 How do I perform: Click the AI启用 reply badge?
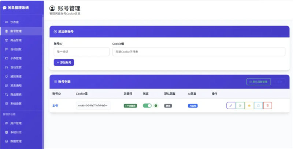point(193,106)
